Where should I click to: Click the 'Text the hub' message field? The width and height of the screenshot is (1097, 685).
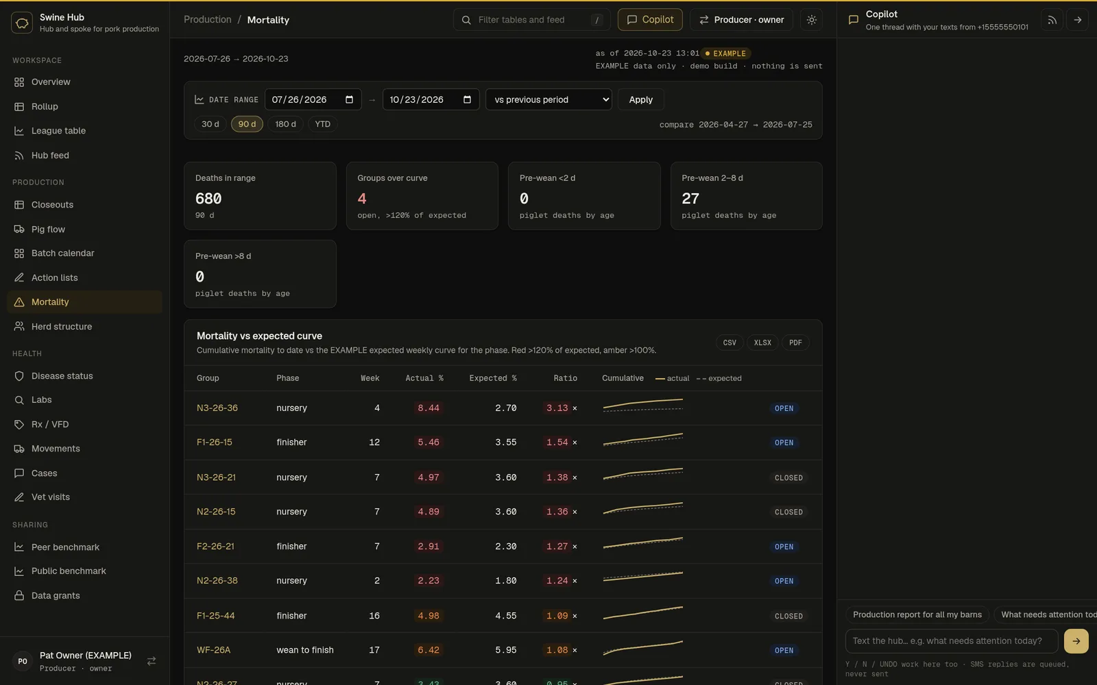[x=952, y=641]
